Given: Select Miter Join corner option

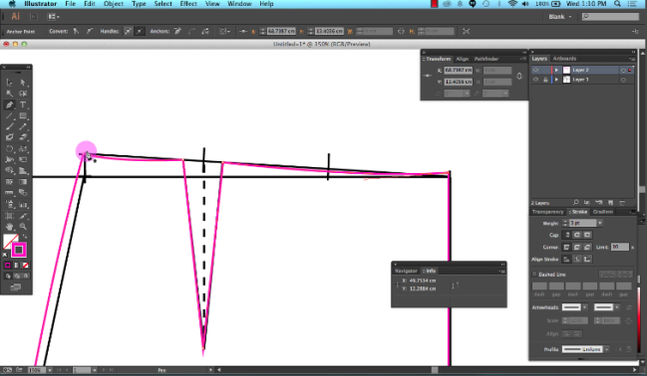Looking at the screenshot, I should click(x=567, y=247).
